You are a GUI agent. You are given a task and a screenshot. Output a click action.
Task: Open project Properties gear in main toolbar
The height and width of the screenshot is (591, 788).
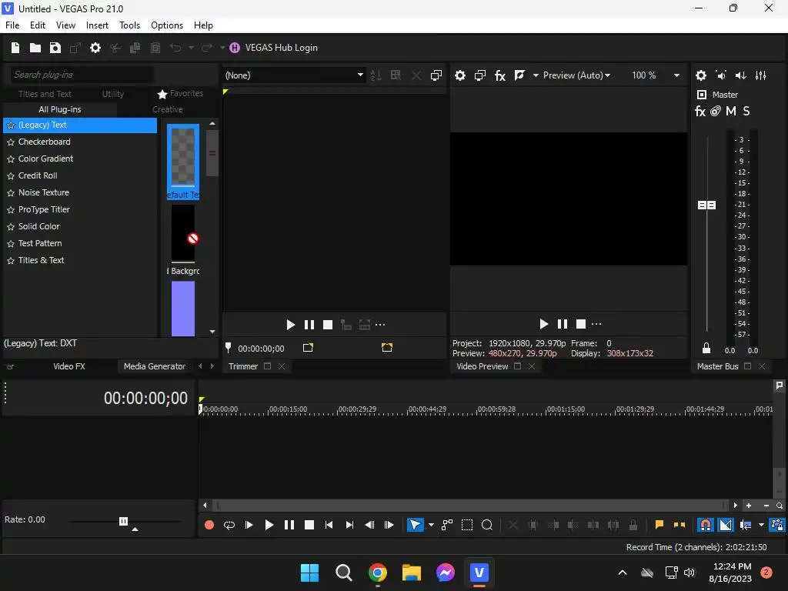(x=95, y=48)
